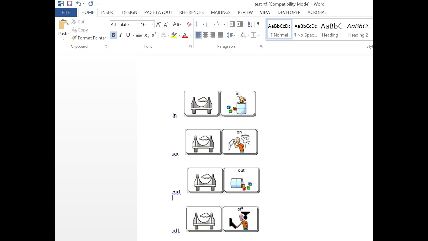Apply center alignment
428x241 pixels.
(205, 35)
